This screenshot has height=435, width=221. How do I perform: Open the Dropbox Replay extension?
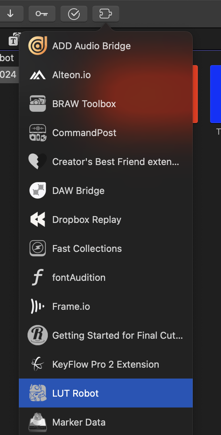(87, 220)
